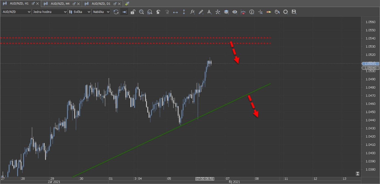The width and height of the screenshot is (380, 184).
Task: Add a new chart with plus icon
Action: pos(127,4)
